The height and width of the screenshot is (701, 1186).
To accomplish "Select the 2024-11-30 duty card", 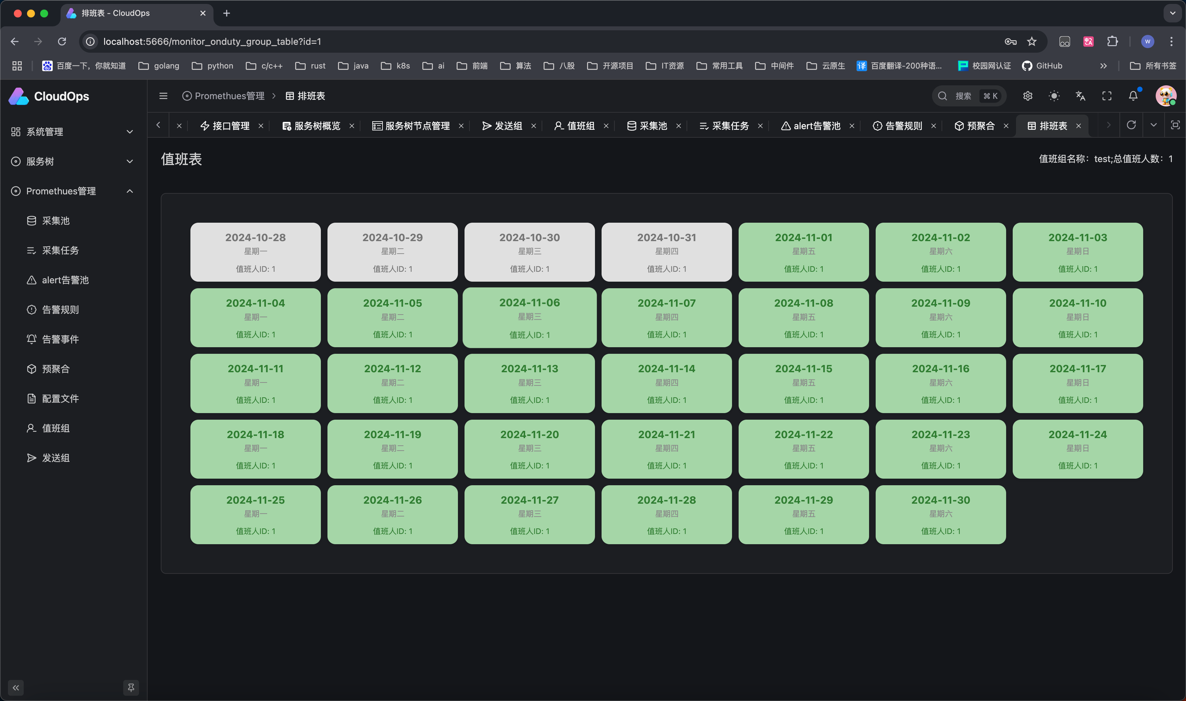I will [x=940, y=515].
